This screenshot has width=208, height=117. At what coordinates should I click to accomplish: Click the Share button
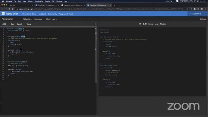click(29, 24)
